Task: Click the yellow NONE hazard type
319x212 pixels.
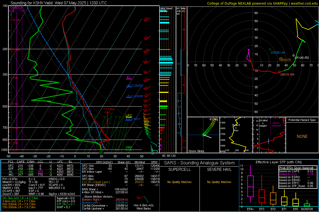Action: pyautogui.click(x=302, y=136)
